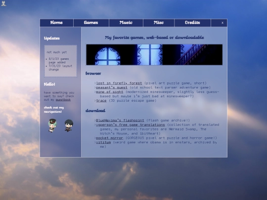This screenshot has width=267, height=200.
Task: Visit the guestbook link in the sidebar
Action: pos(63,100)
